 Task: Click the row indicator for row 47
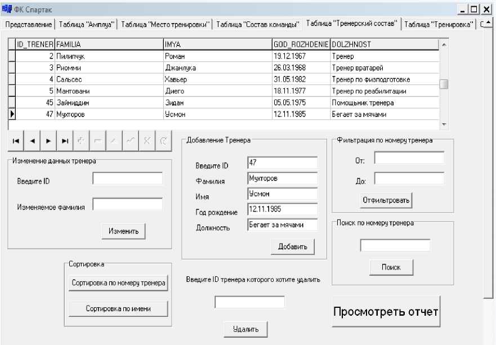pyautogui.click(x=12, y=114)
